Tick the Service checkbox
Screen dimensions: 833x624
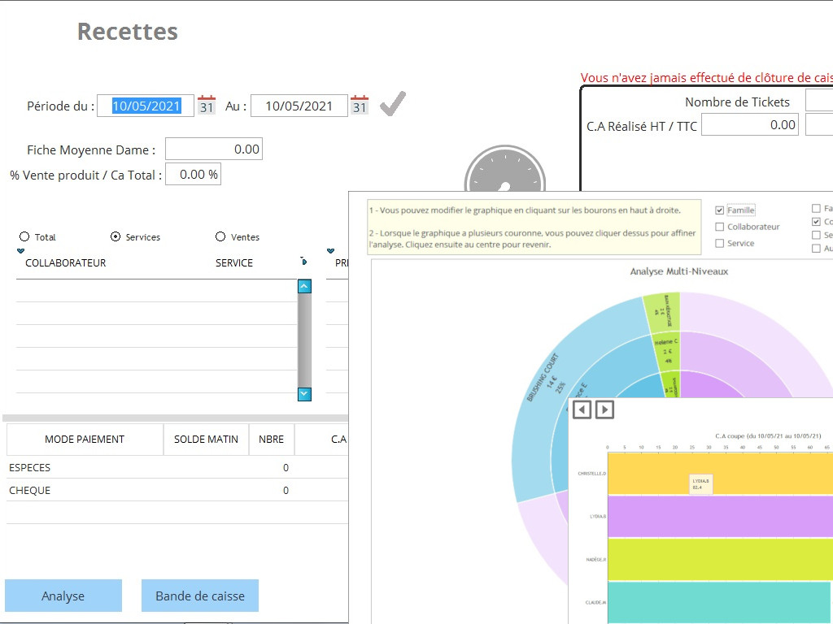[719, 243]
